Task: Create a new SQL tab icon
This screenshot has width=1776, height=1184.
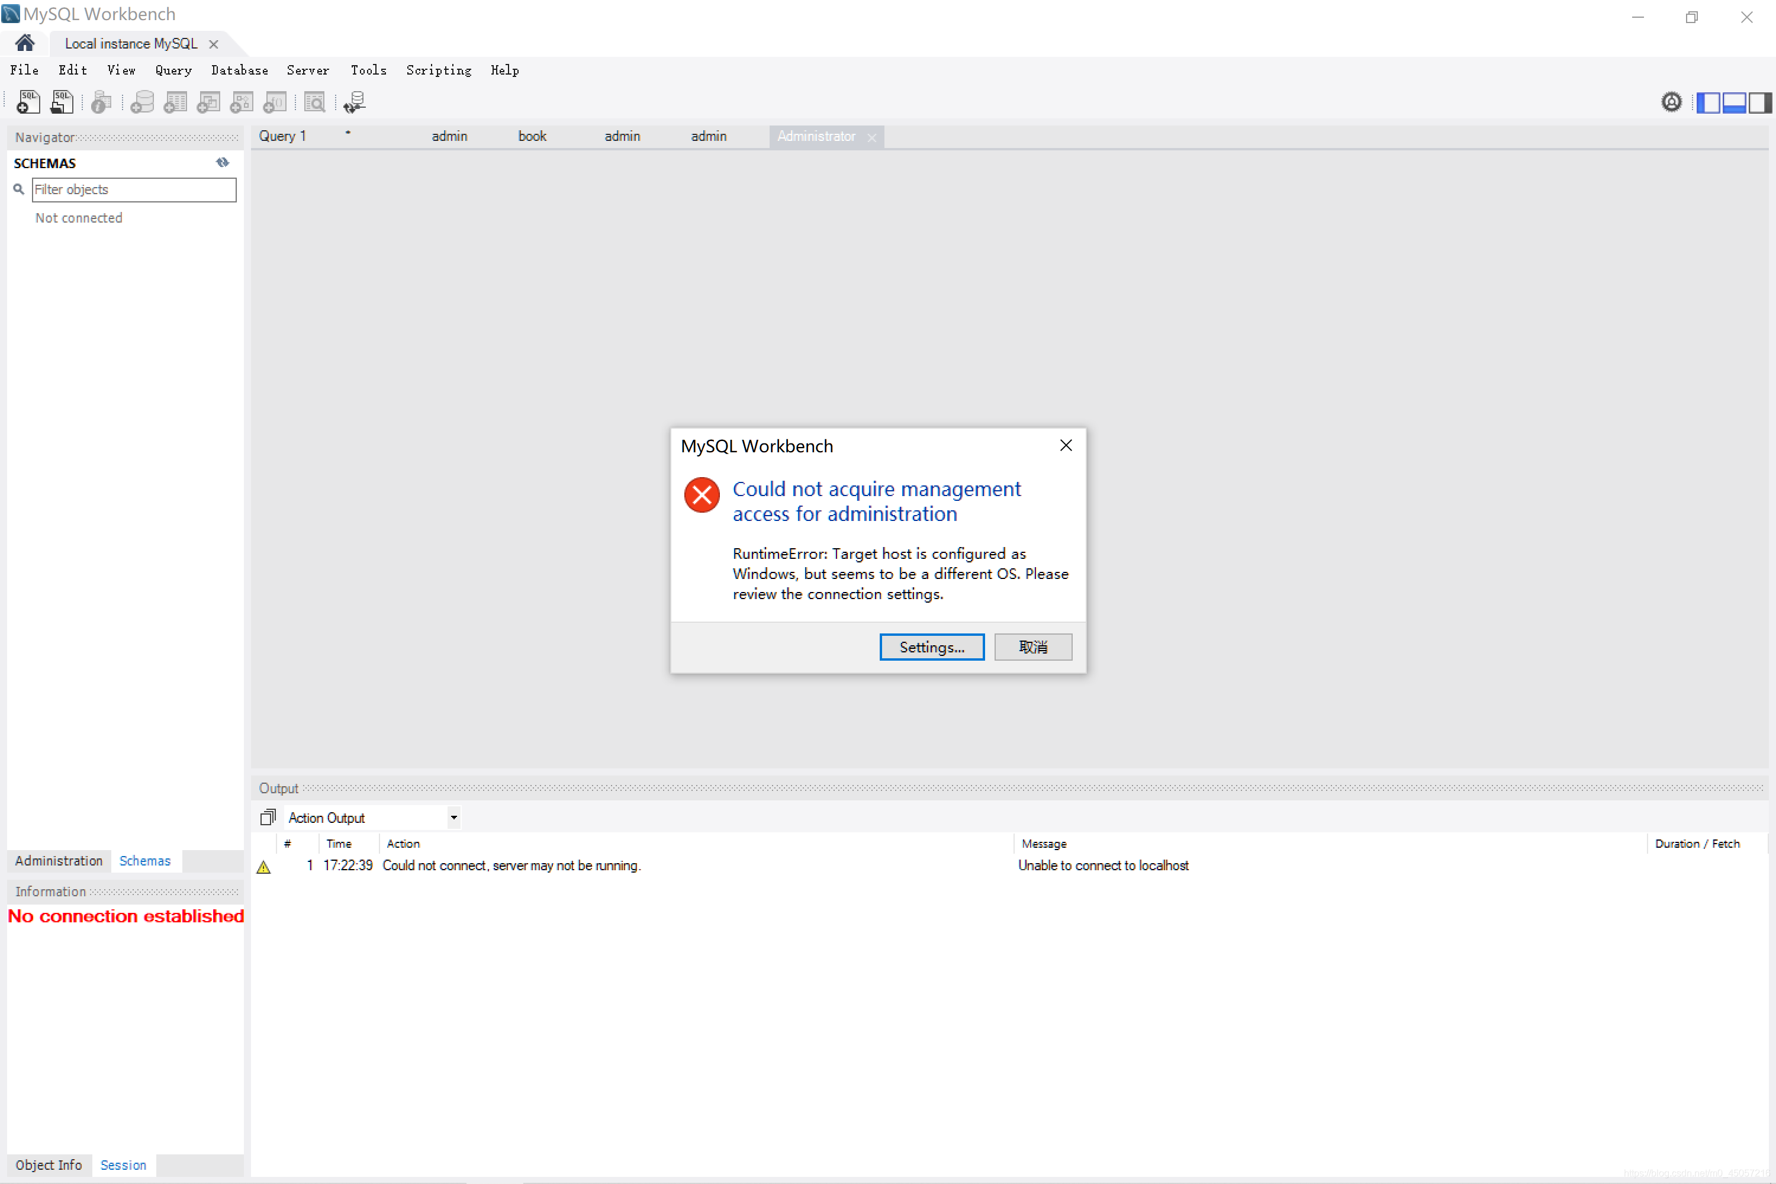Action: pyautogui.click(x=28, y=102)
